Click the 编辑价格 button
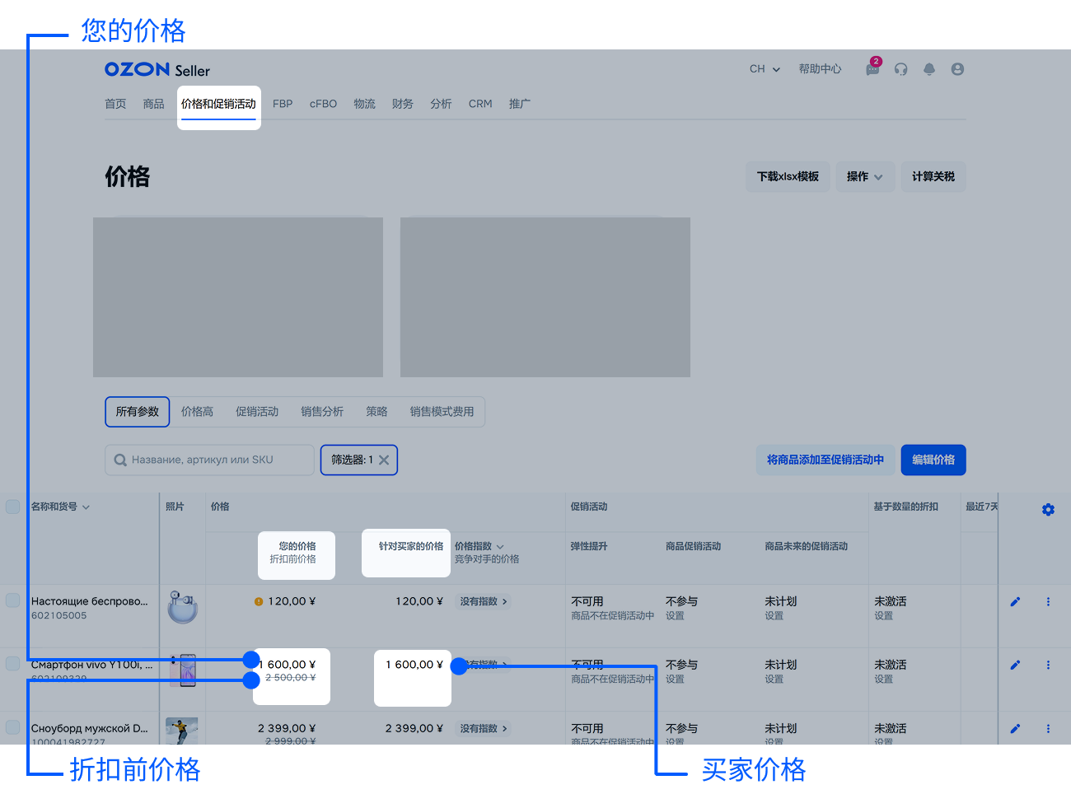Screen dimensions: 1071x794 coord(933,460)
